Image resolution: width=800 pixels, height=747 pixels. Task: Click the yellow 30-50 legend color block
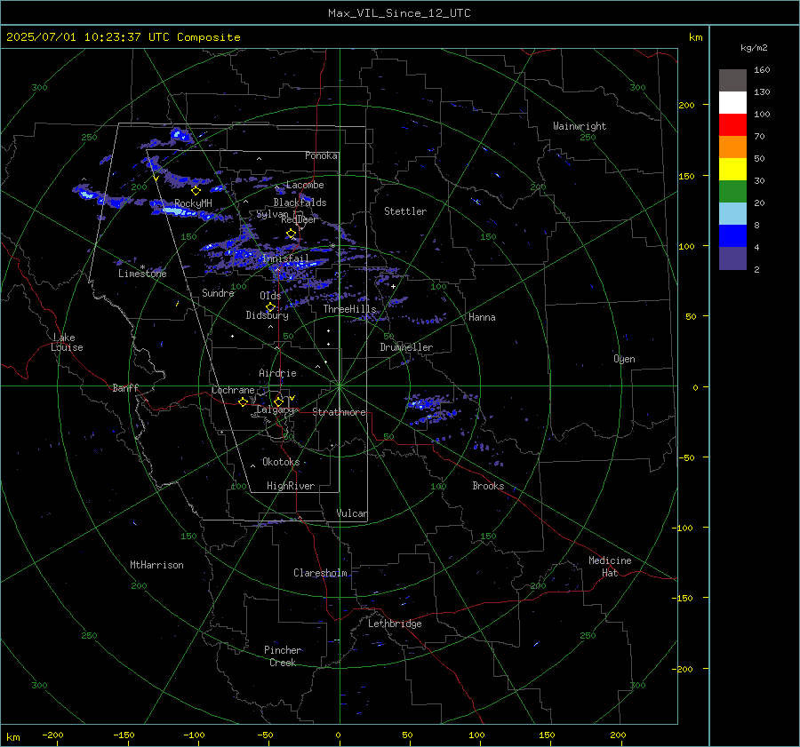coord(732,170)
